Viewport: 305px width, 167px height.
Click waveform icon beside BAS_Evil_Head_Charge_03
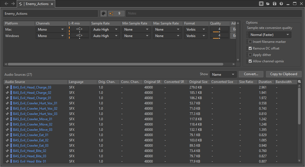pos(7,87)
